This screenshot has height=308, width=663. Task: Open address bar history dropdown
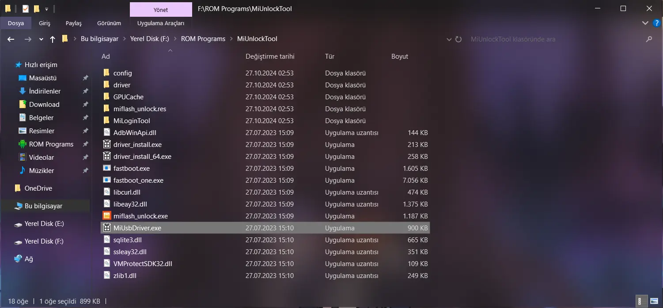pos(449,39)
